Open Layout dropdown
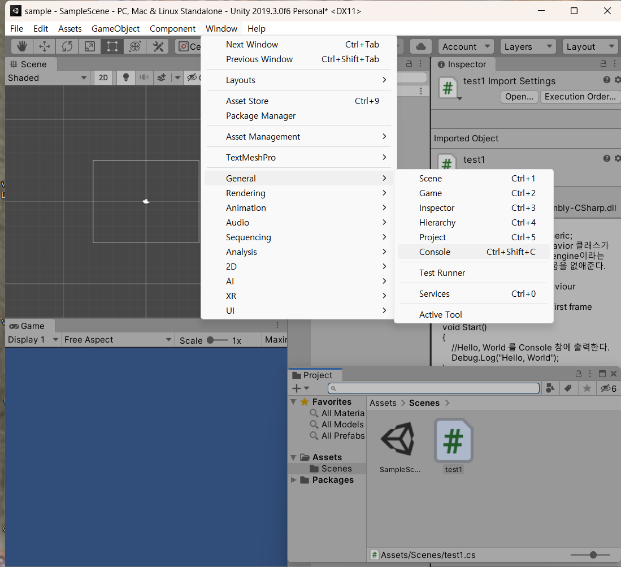This screenshot has width=621, height=567. 590,46
